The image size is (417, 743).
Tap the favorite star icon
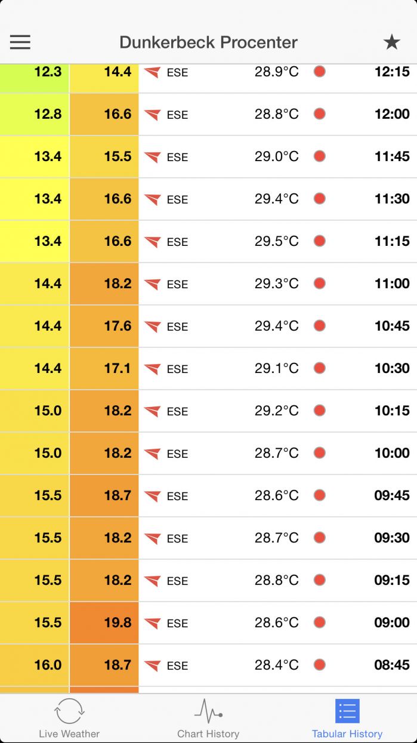391,42
